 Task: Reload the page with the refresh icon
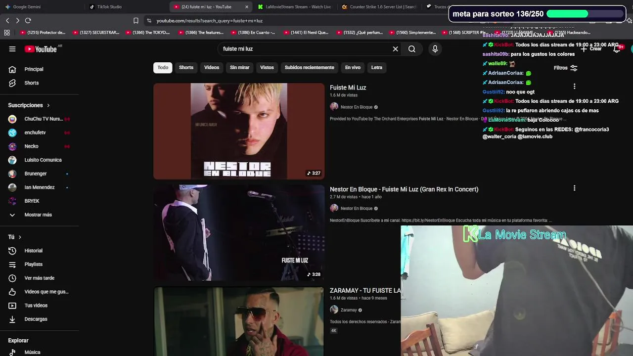28,20
